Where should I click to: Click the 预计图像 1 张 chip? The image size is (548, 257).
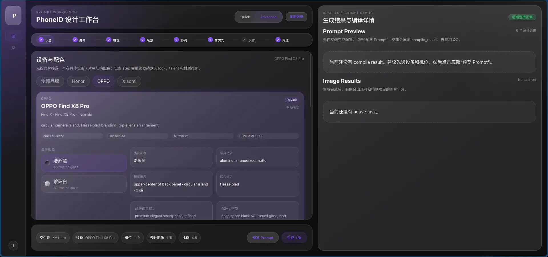[161, 238]
